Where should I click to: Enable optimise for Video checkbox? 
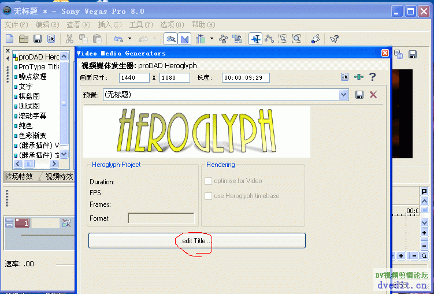pos(208,181)
